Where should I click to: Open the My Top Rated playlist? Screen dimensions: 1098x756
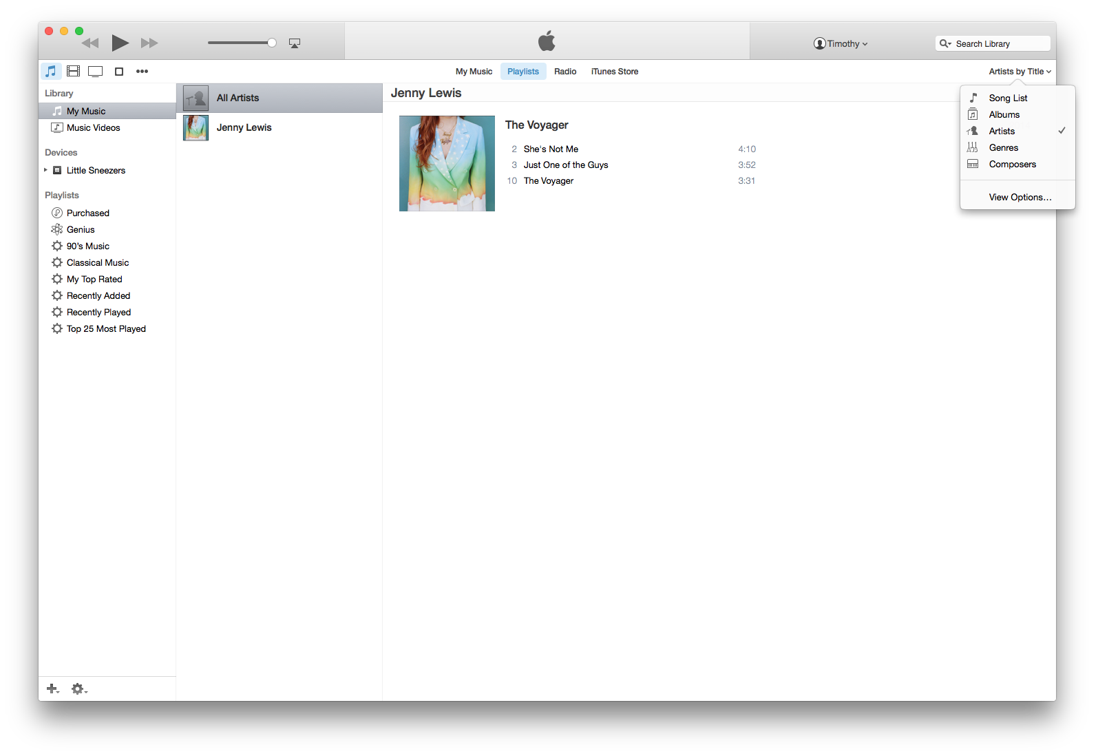pyautogui.click(x=107, y=279)
